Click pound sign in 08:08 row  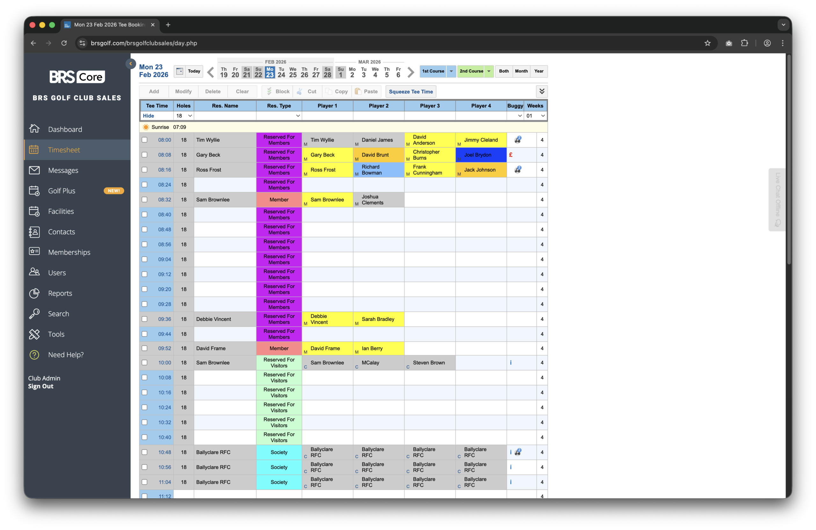click(511, 155)
